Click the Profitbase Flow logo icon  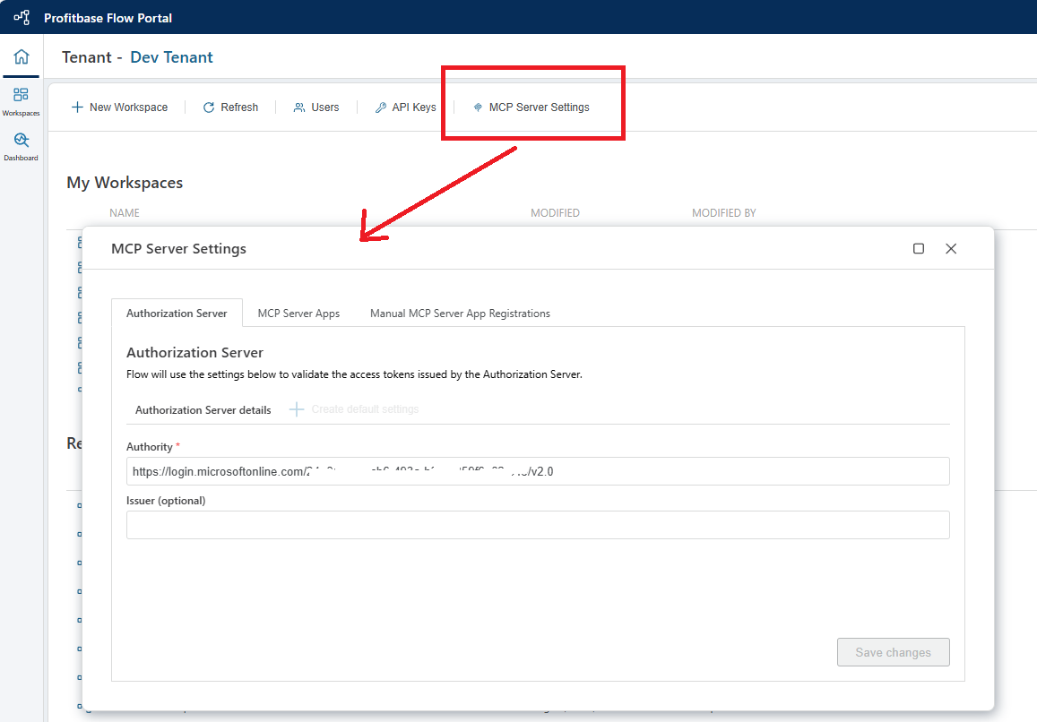[22, 17]
